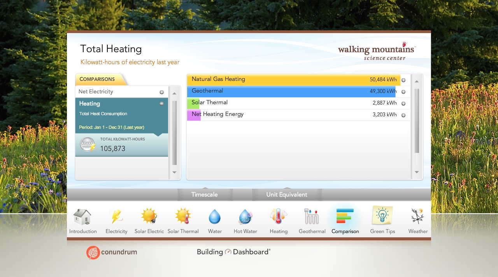Expand the Net Electricity comparison with plus
The width and height of the screenshot is (498, 277).
tap(161, 92)
